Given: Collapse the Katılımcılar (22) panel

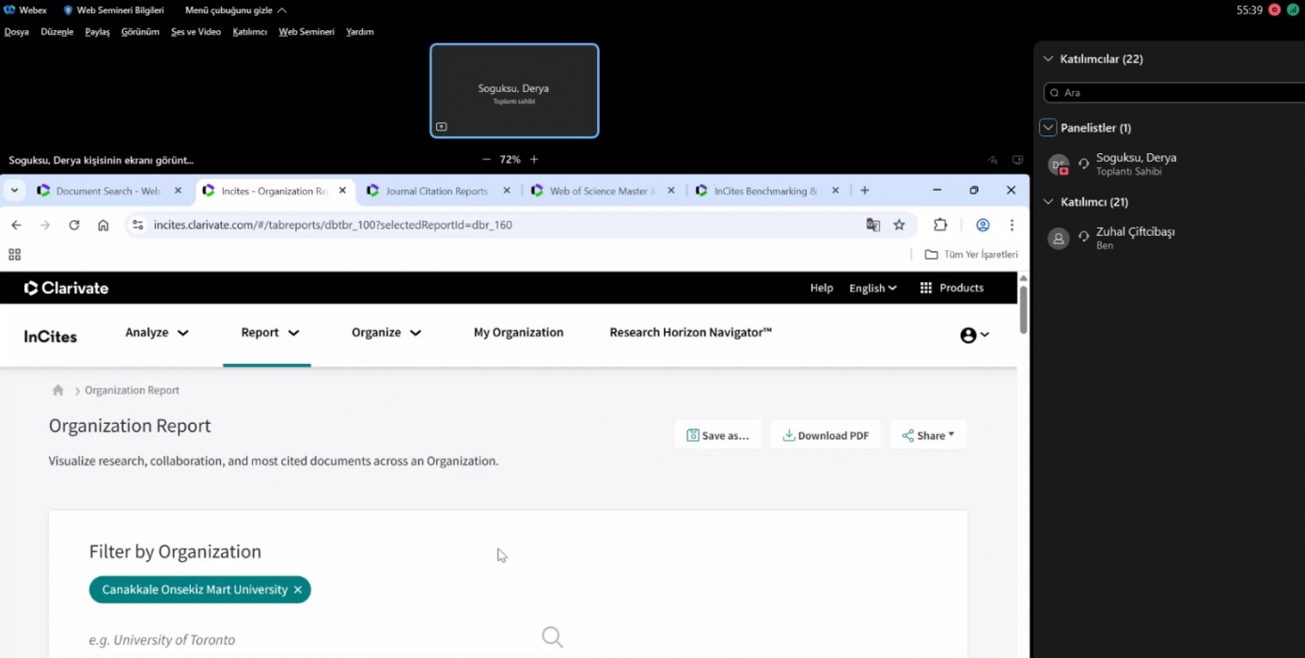Looking at the screenshot, I should [x=1048, y=58].
